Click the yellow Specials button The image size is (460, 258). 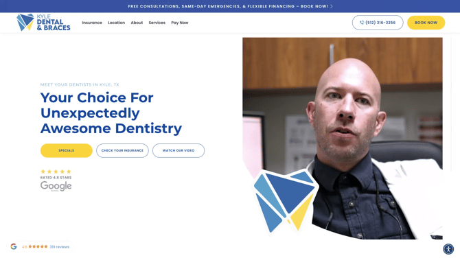tap(67, 150)
